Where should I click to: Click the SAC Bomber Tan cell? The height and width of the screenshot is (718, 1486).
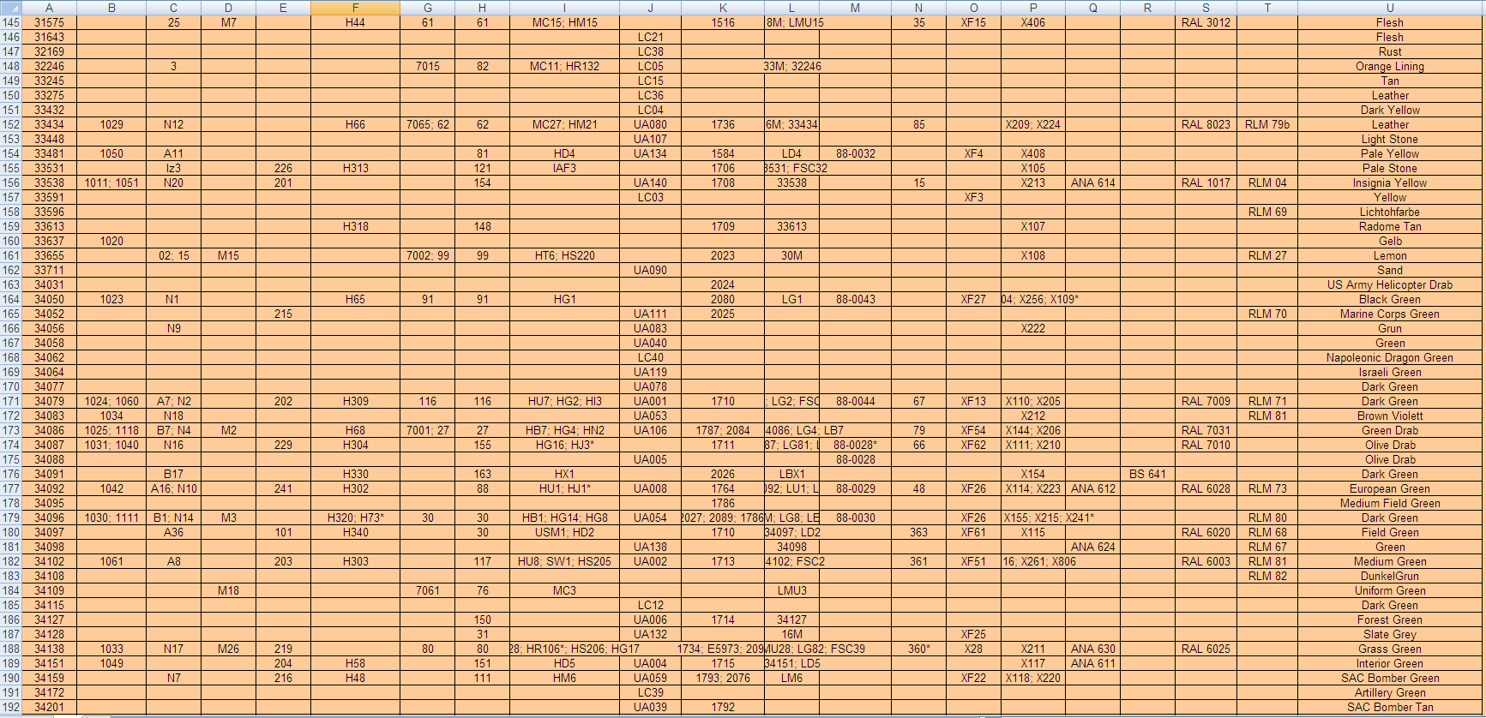[x=1389, y=707]
